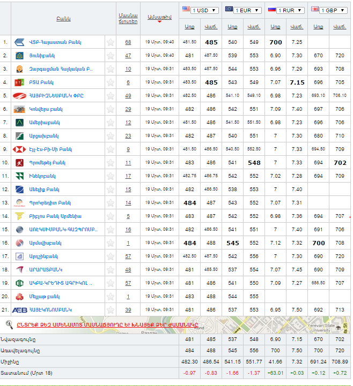Open branch count link 68 in row 1
This screenshot has width=353, height=386.
(128, 42)
